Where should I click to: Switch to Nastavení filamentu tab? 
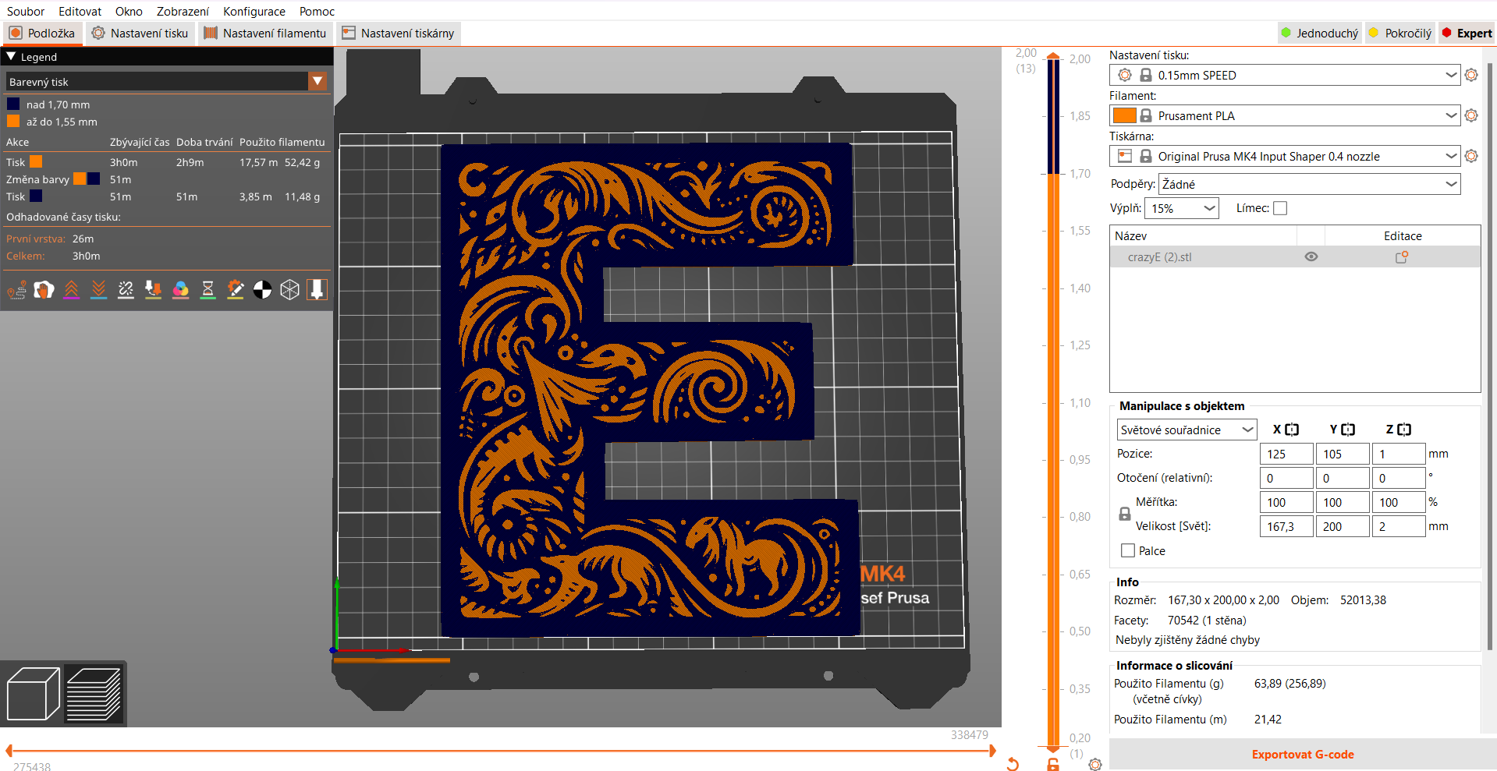click(x=265, y=33)
